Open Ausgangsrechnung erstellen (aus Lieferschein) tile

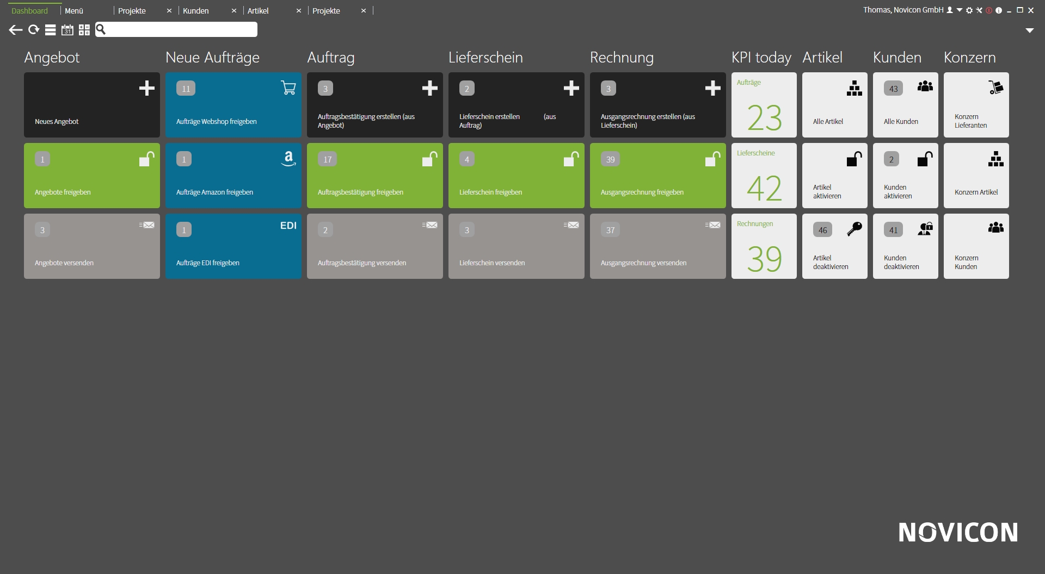tap(658, 105)
